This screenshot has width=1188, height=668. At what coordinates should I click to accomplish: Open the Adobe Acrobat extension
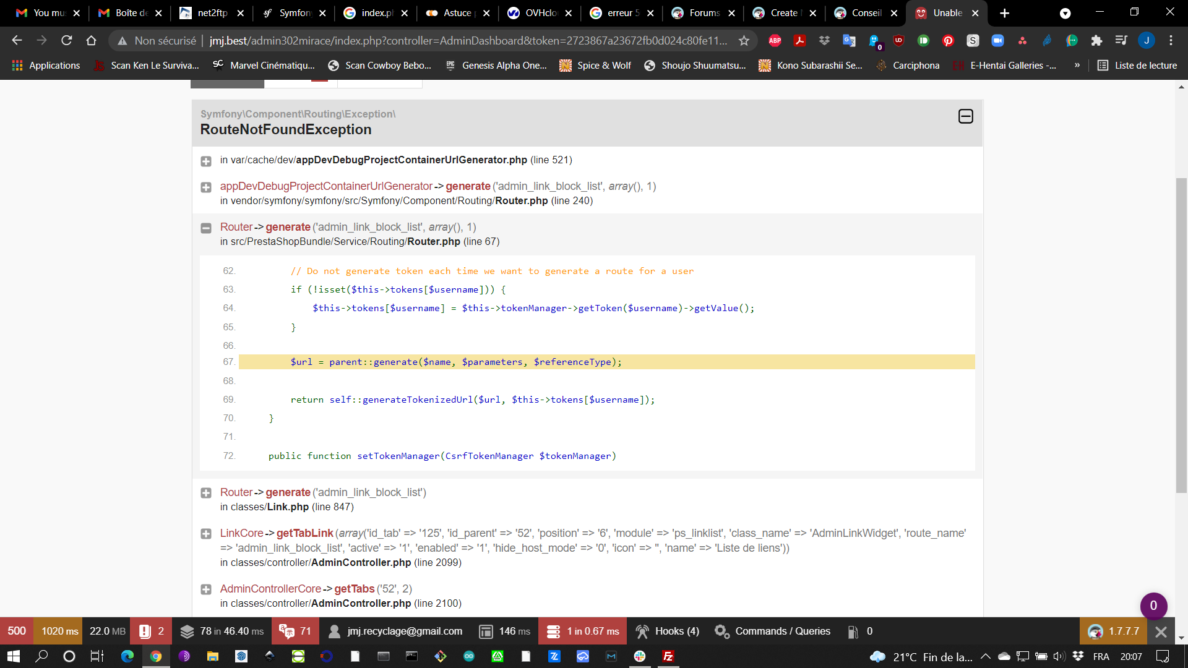pos(799,40)
